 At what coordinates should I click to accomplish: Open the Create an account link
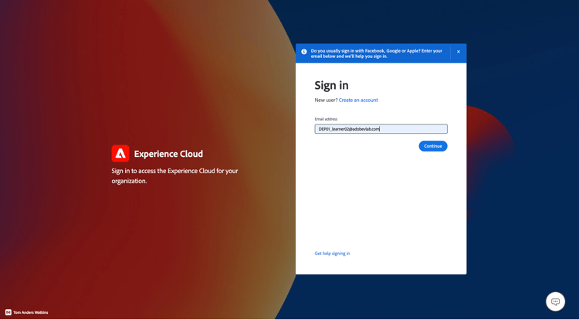[x=358, y=100]
